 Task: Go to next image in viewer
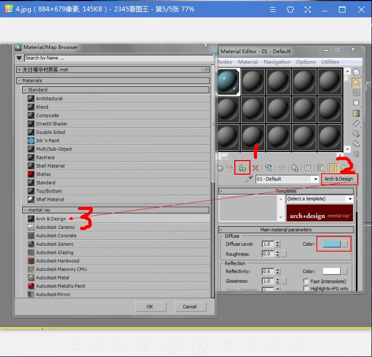click(199, 346)
